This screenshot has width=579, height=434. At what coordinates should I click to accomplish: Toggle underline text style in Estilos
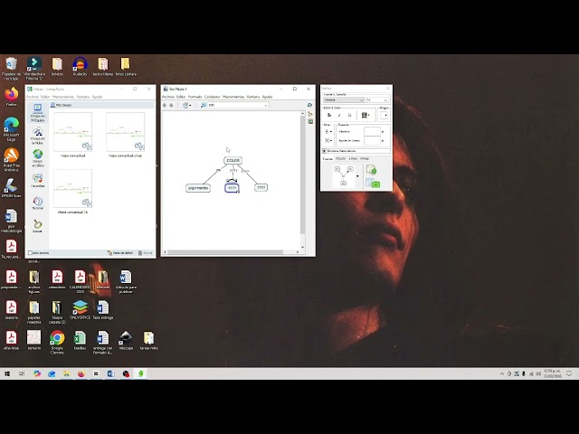[x=349, y=115]
